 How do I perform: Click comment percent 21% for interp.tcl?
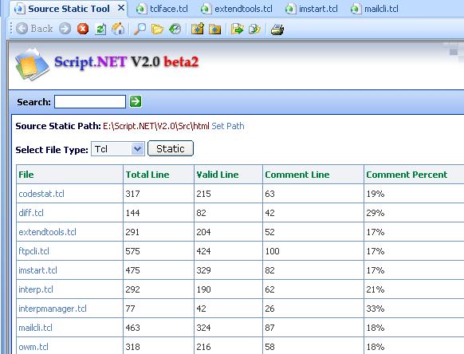click(x=376, y=289)
